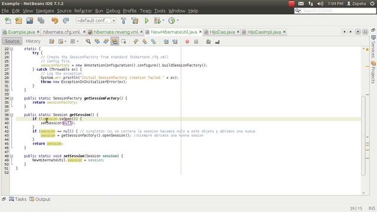Switch to HijoDao.java tab
Image resolution: width=377 pixels, height=212 pixels.
(222, 32)
